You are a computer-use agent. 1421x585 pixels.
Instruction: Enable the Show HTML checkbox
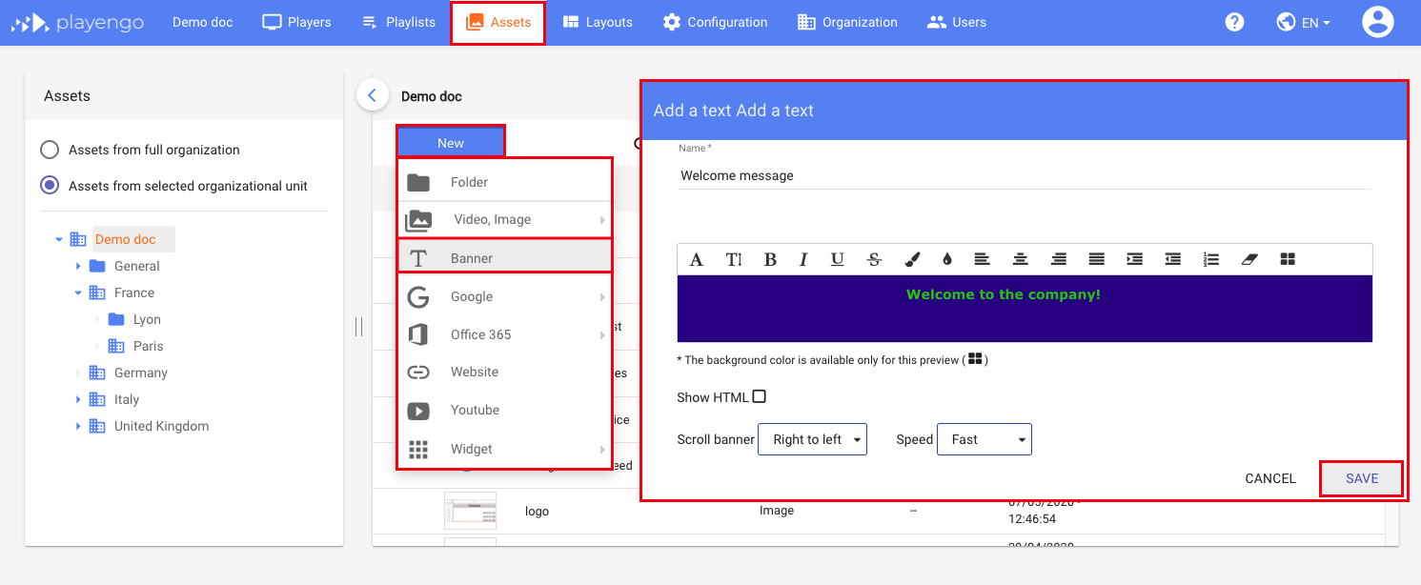click(x=760, y=397)
